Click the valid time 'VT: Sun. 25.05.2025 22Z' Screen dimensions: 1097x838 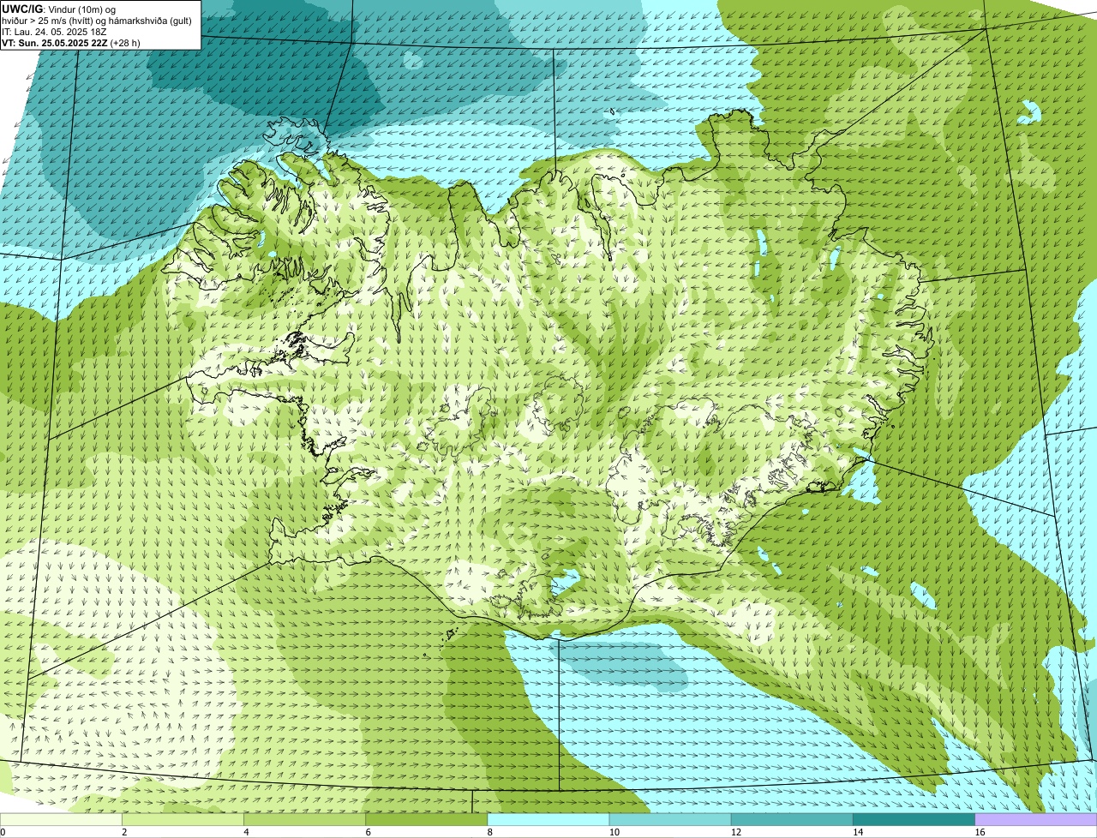pyautogui.click(x=54, y=42)
